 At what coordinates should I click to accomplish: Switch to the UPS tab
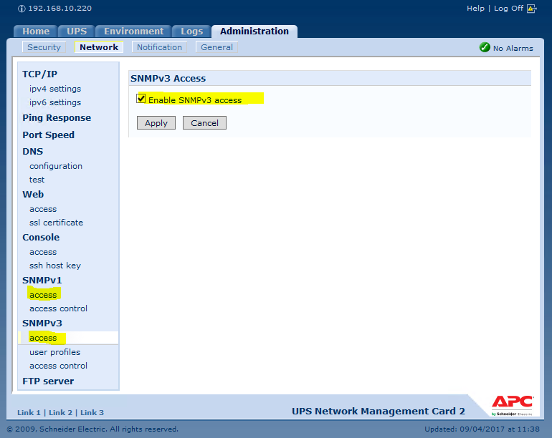(77, 31)
